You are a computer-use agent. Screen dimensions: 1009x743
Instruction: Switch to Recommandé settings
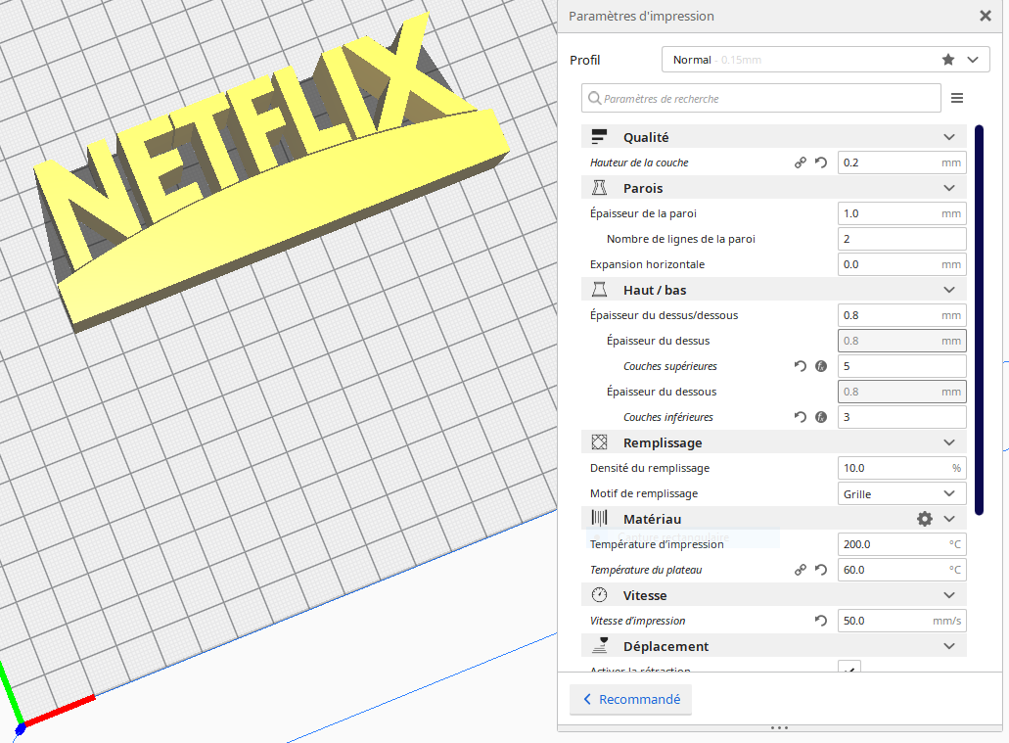(x=630, y=699)
